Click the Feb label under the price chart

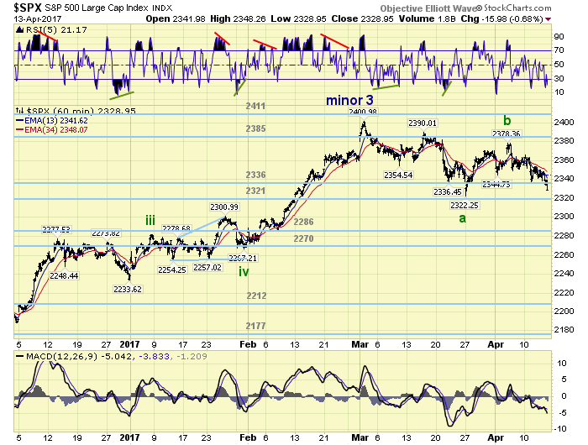248,344
